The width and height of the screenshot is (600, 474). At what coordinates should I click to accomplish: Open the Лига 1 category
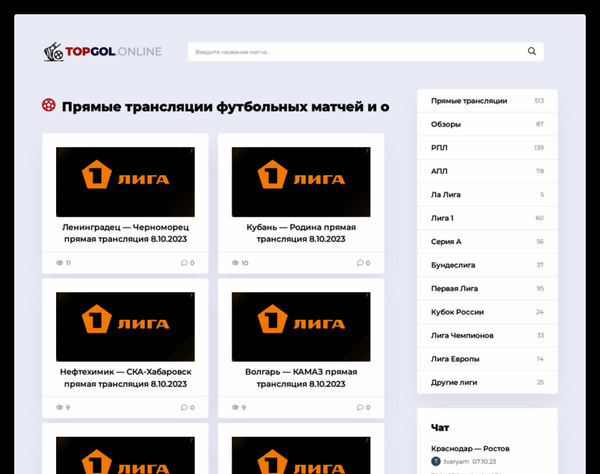pos(487,218)
